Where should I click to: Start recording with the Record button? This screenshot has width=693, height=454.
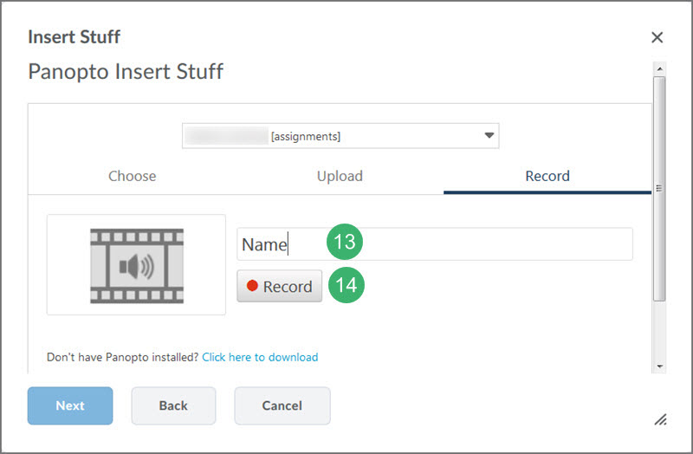pyautogui.click(x=279, y=286)
